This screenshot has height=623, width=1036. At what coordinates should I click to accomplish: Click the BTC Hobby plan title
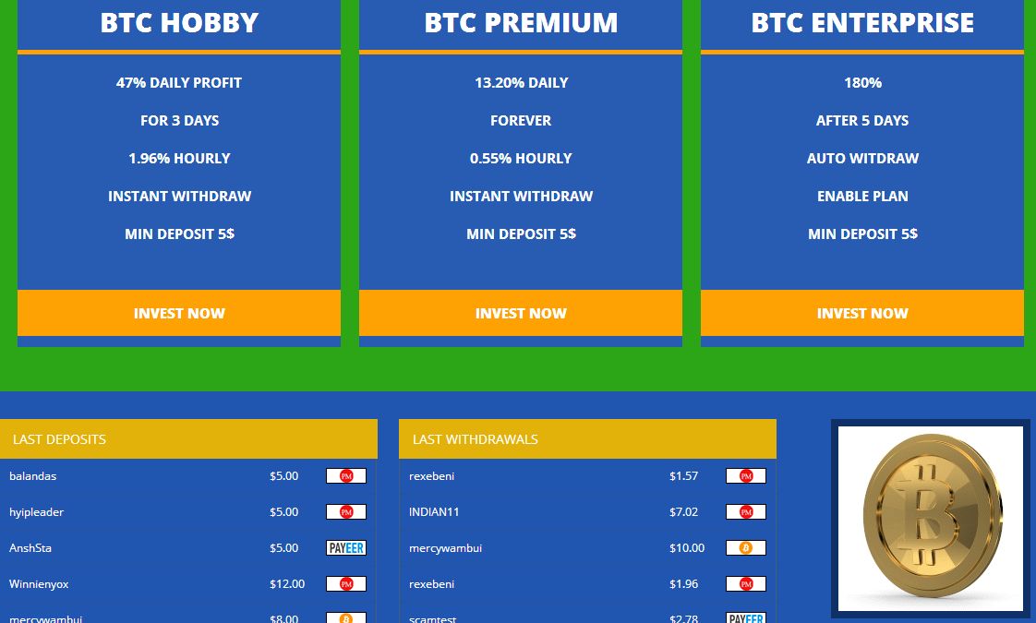coord(179,23)
